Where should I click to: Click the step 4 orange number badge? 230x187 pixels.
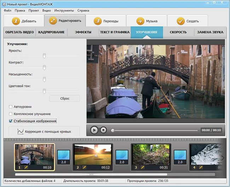140,21
